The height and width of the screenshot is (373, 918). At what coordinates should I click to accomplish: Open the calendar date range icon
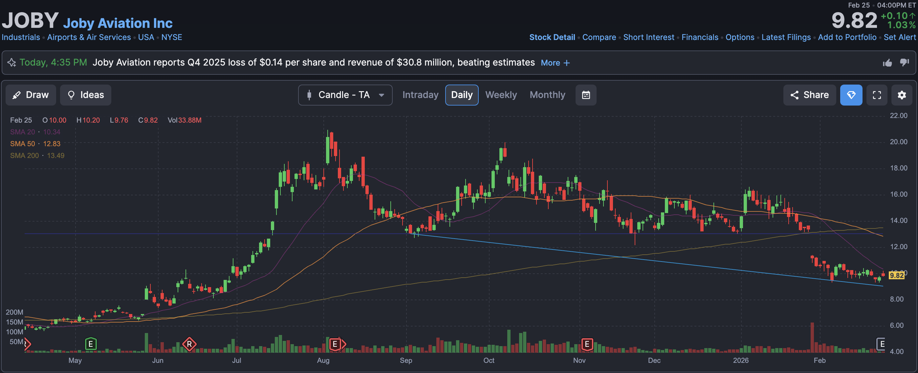click(x=585, y=95)
